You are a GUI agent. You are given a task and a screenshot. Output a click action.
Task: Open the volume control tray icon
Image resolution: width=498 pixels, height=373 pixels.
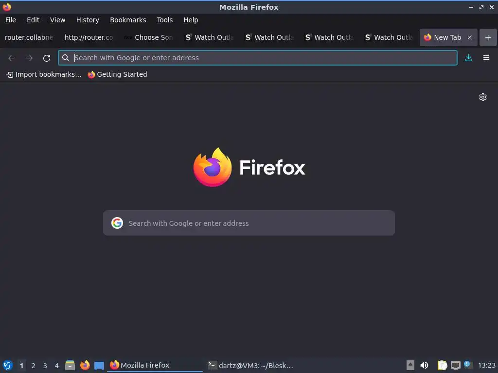click(x=424, y=365)
